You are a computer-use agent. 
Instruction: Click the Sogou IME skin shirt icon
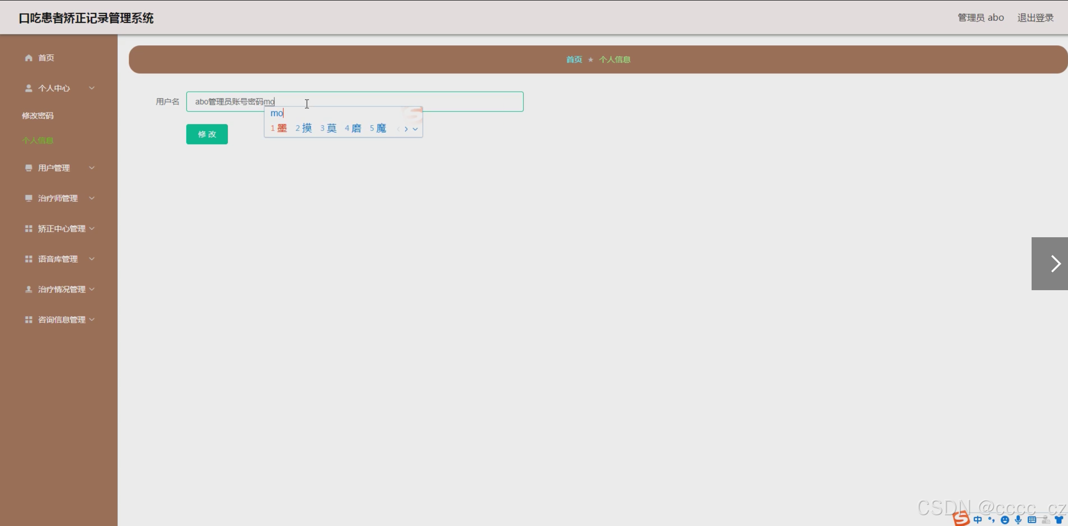(1059, 520)
